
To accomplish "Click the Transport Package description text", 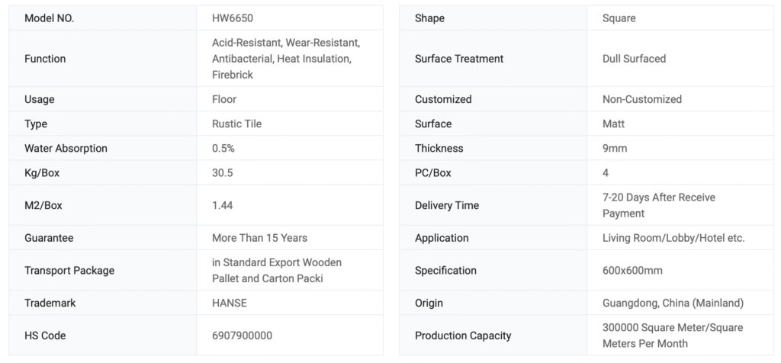I will (277, 270).
